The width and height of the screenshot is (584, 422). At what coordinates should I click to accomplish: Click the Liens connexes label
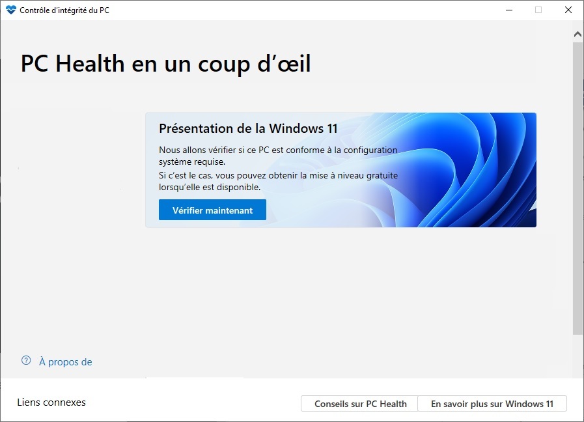(51, 402)
